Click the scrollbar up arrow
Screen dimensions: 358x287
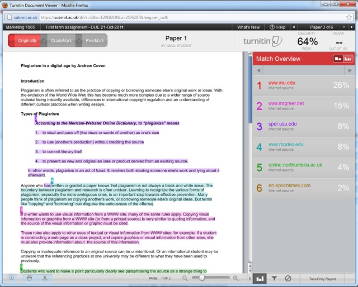(250, 266)
